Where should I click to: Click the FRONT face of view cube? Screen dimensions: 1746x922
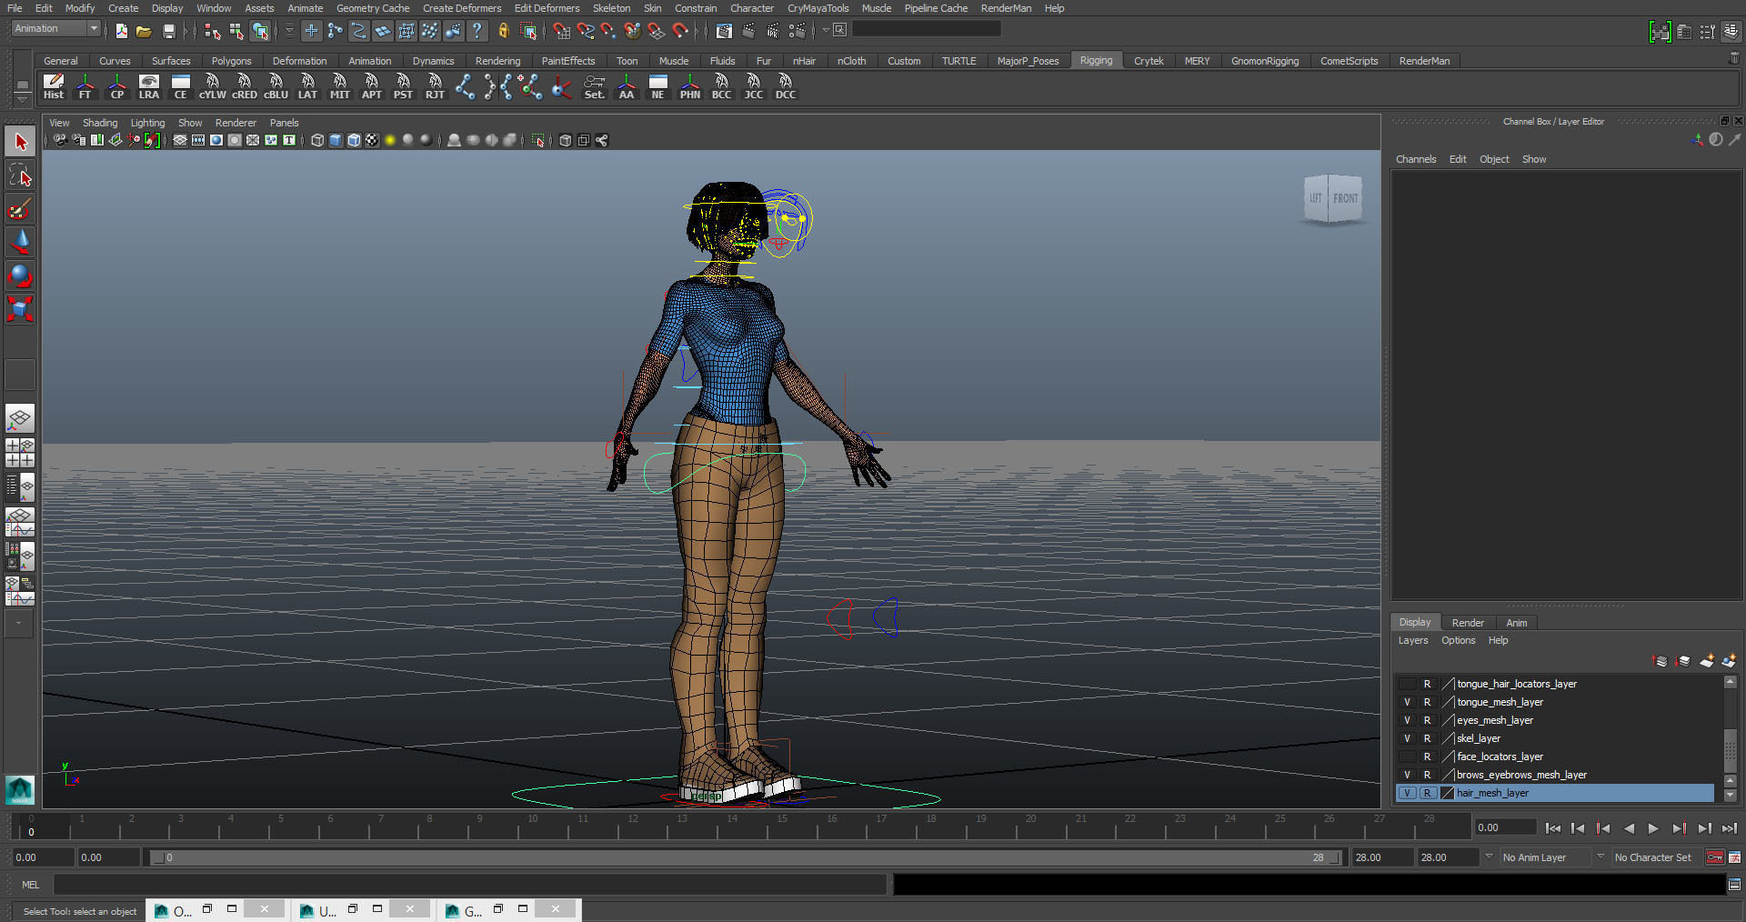[1345, 198]
